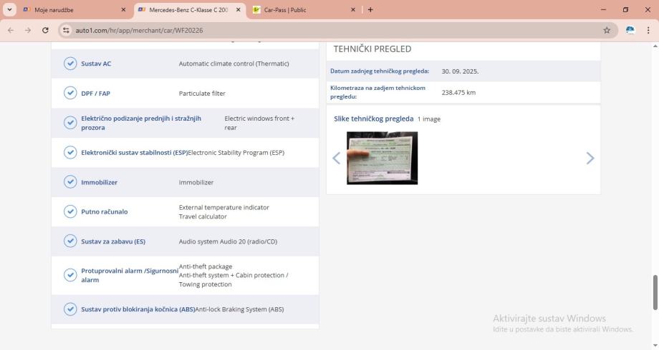659x350 pixels.
Task: Click the TEHNIČKI PREGLED heading
Action: (x=372, y=49)
